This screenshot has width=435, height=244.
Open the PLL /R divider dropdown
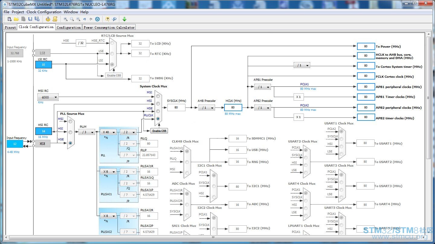[x=128, y=132]
